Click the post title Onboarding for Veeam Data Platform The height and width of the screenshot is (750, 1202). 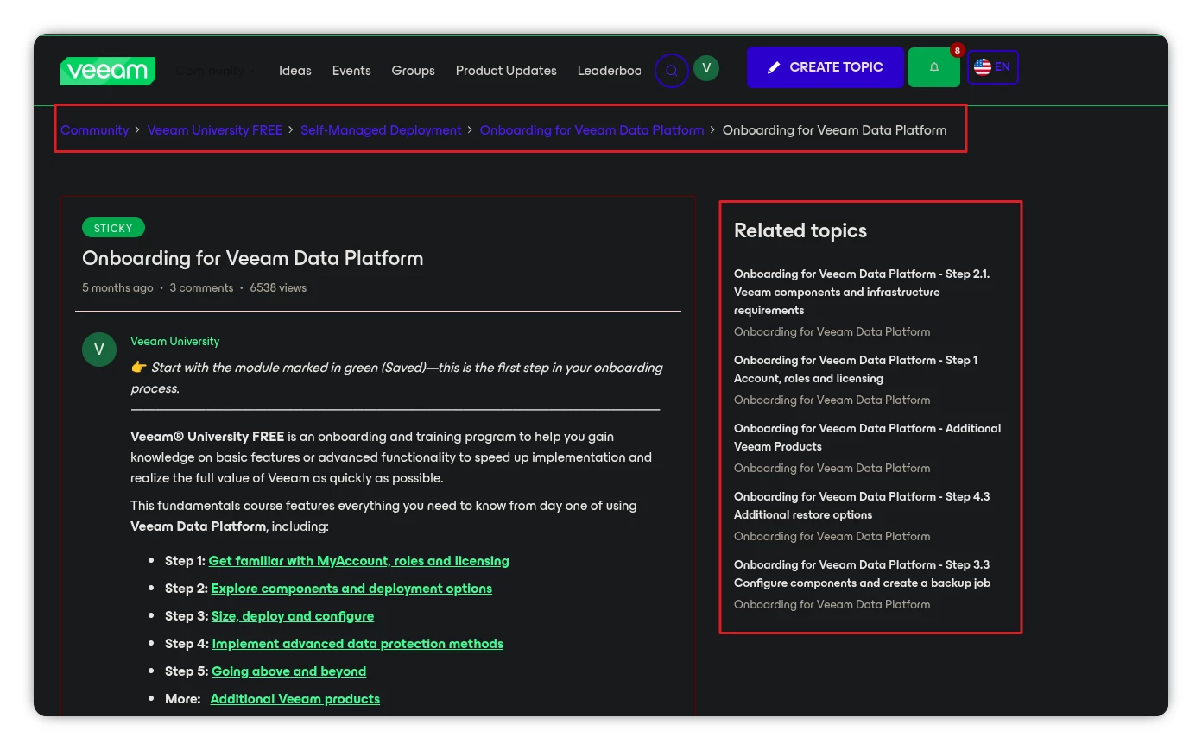[253, 258]
